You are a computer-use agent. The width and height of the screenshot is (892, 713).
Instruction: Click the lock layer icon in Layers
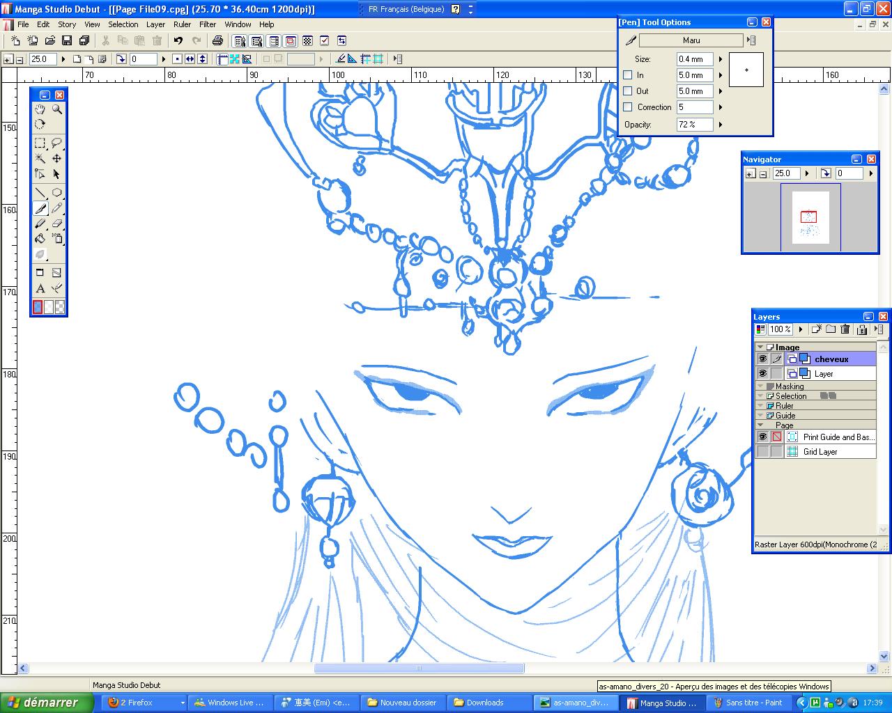[862, 329]
